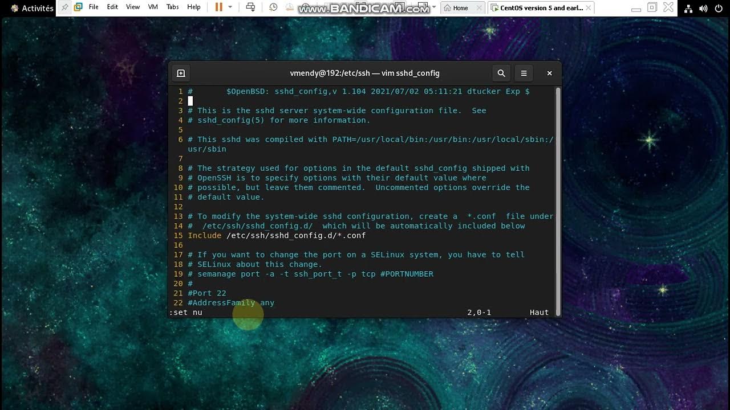Viewport: 730px width, 410px height.
Task: Click the line '#Port 22'
Action: click(x=207, y=293)
